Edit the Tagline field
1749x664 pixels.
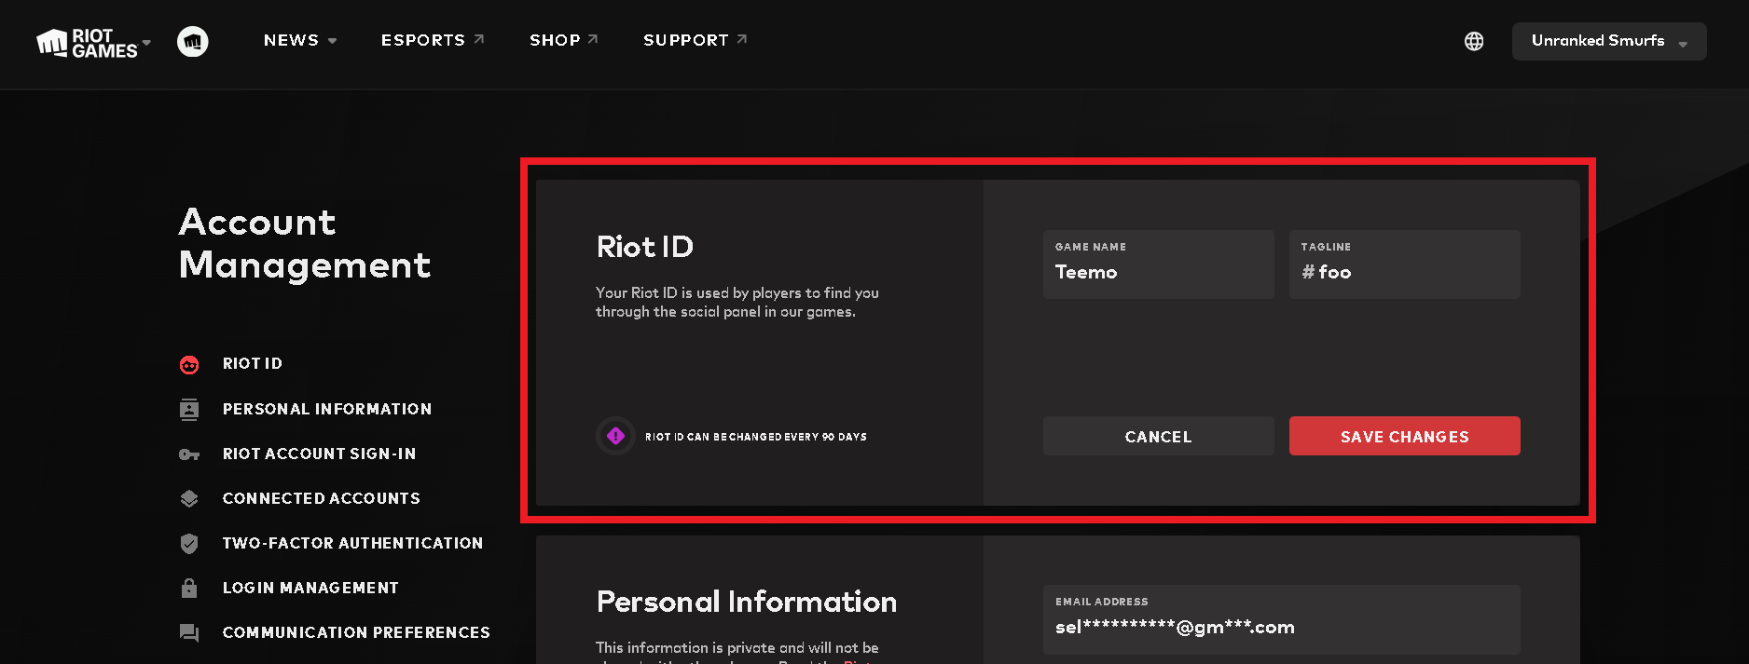[1405, 264]
